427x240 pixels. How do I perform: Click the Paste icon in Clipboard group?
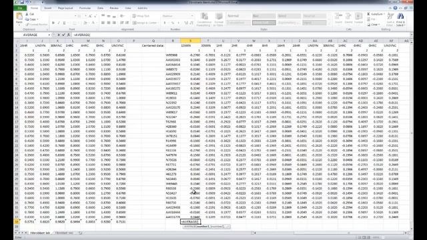click(19, 17)
